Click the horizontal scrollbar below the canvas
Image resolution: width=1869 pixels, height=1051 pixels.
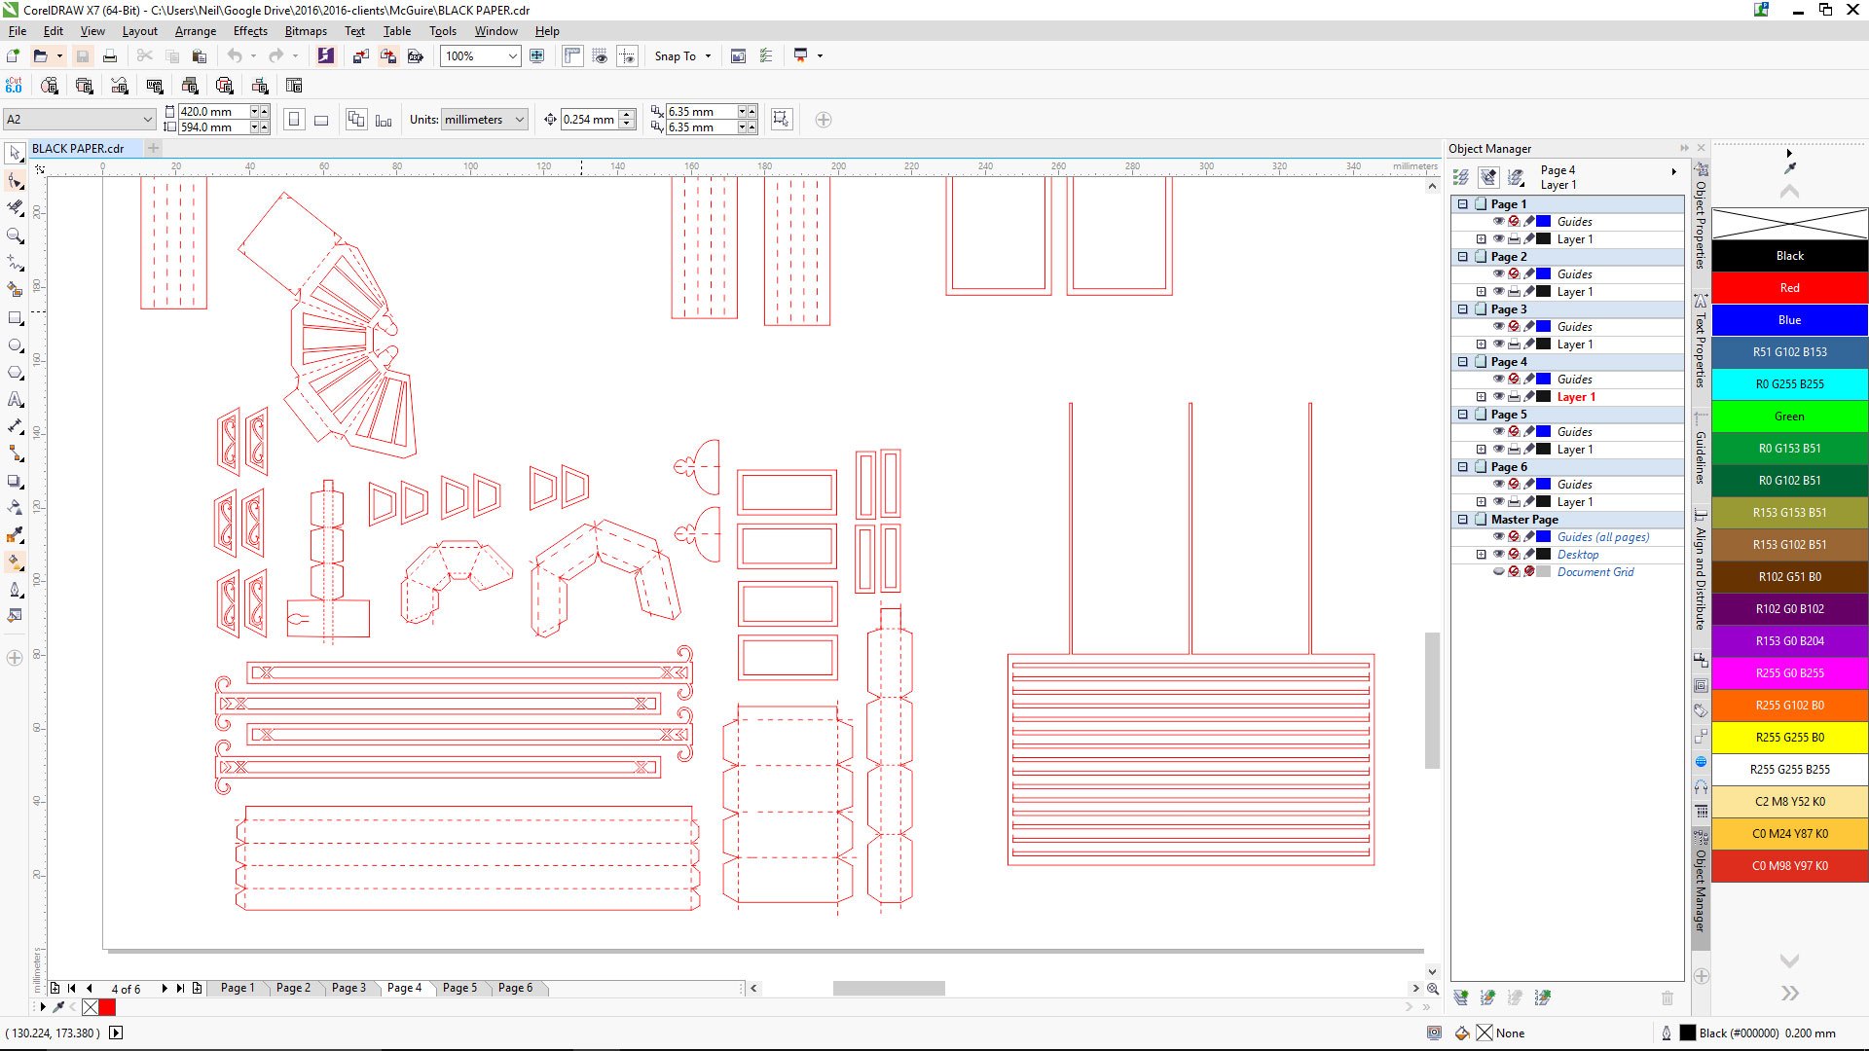click(x=888, y=988)
